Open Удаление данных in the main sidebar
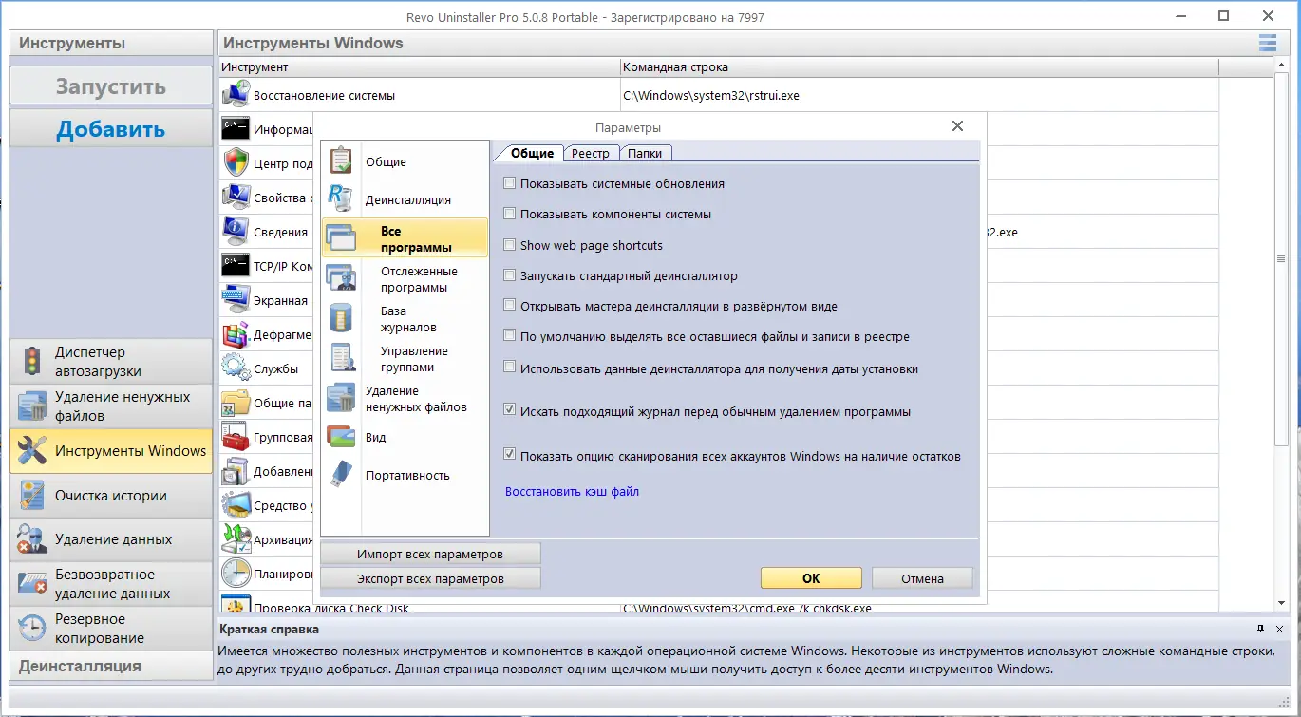The height and width of the screenshot is (717, 1301). pyautogui.click(x=111, y=539)
